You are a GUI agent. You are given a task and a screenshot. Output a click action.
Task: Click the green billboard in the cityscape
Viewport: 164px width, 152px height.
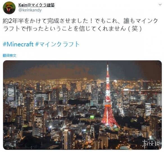pos(92,117)
